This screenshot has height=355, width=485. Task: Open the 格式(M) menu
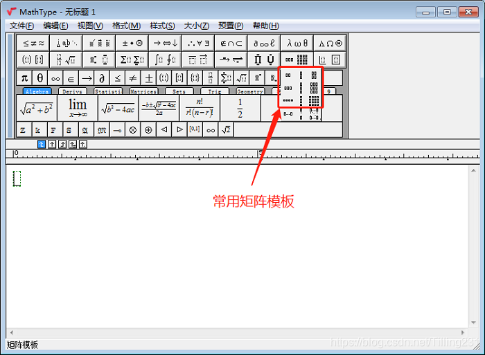click(x=127, y=26)
